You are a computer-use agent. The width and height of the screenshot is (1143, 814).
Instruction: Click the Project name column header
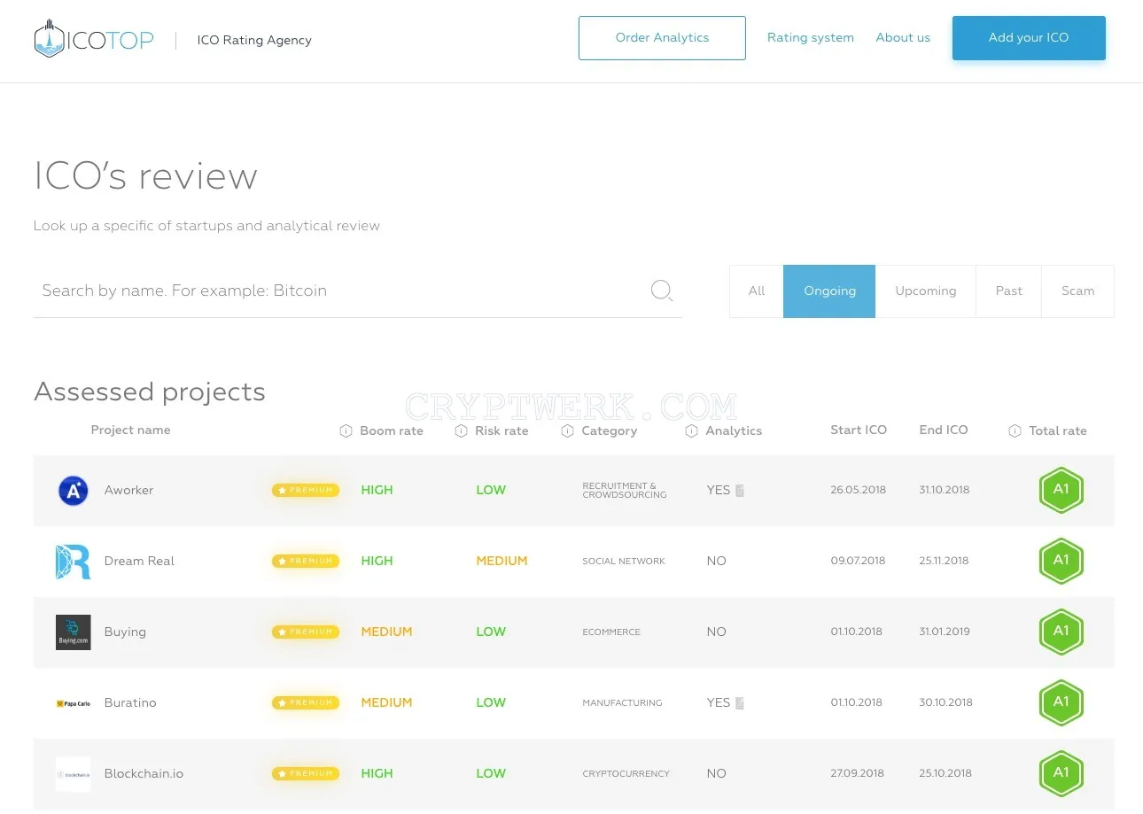point(130,430)
